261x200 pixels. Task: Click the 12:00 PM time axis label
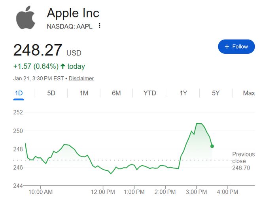pos(103,192)
